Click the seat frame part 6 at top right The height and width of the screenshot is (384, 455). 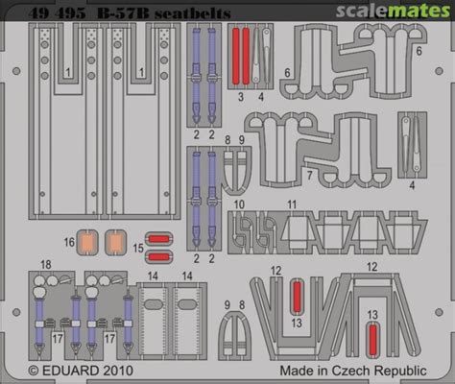[353, 60]
